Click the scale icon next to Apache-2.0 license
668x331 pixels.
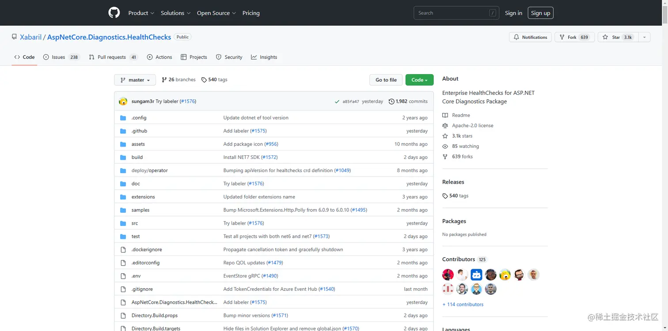(445, 126)
